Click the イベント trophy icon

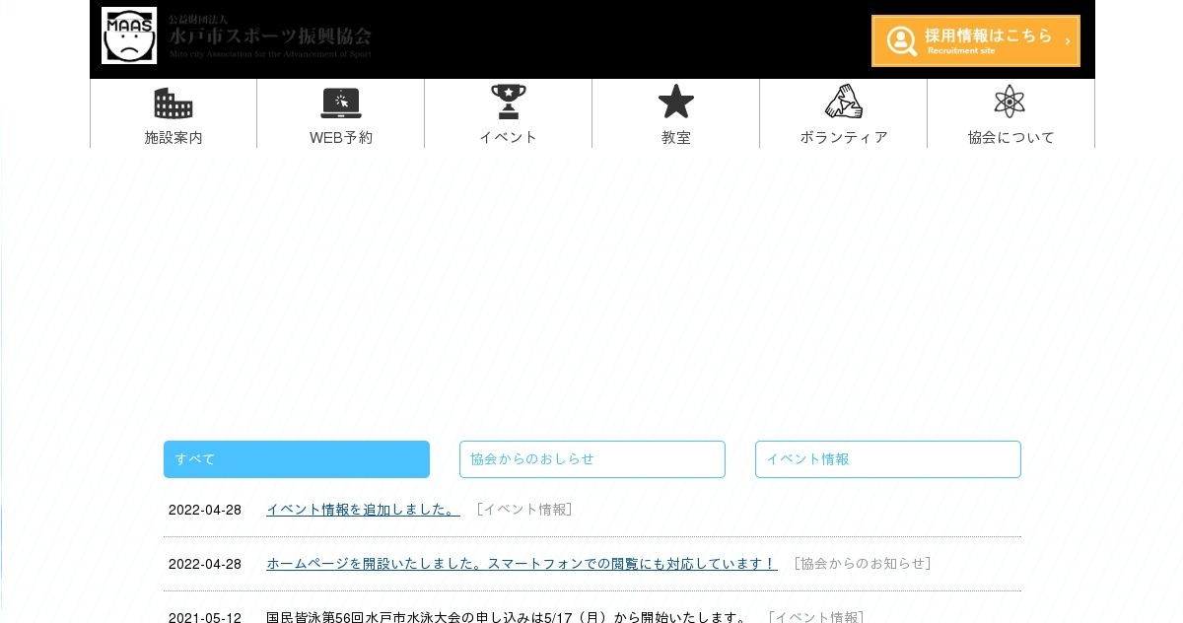(509, 102)
